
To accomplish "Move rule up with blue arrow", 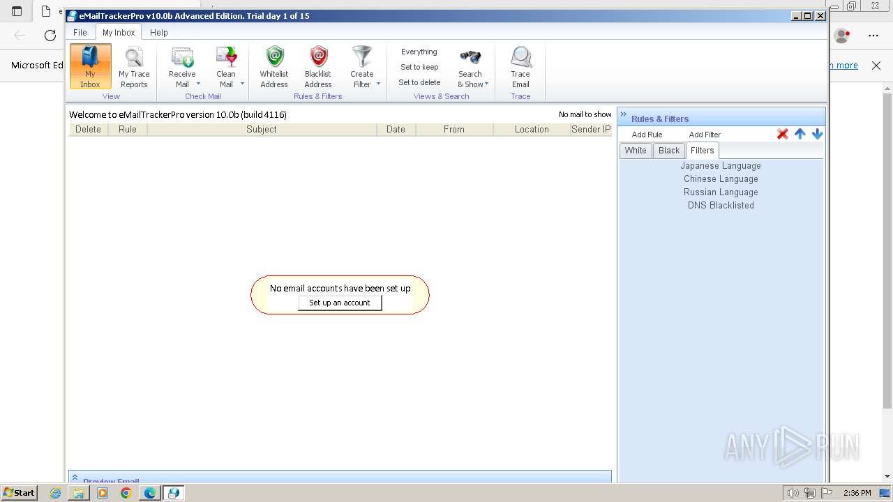I will 800,134.
